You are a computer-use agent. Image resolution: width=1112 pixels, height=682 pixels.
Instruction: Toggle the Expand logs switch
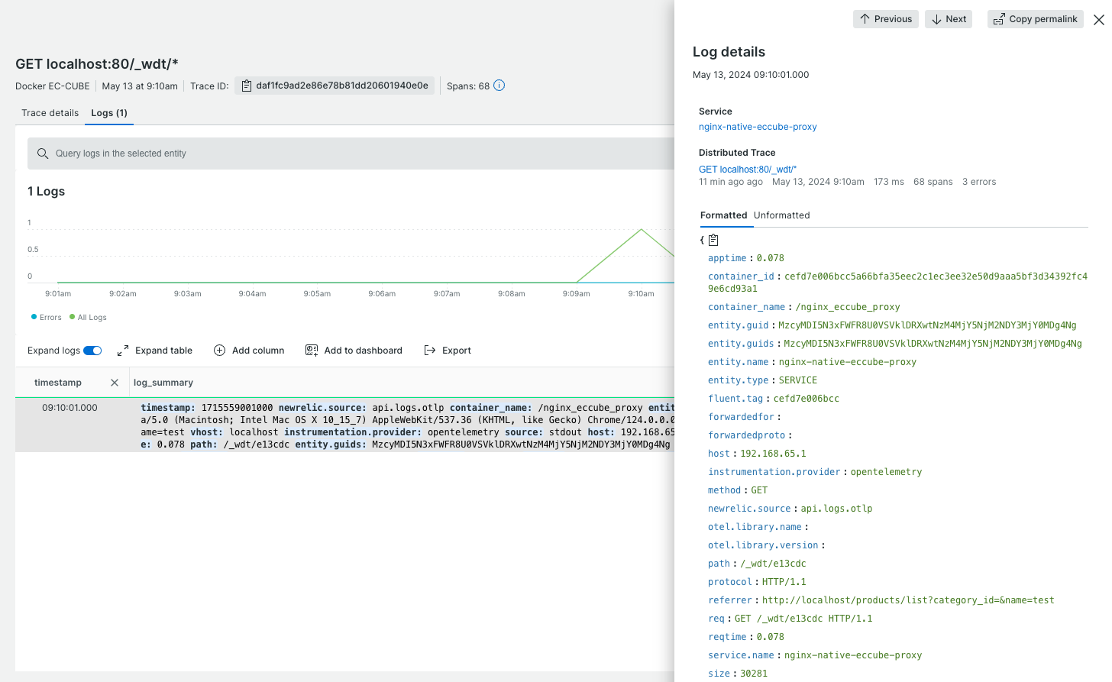click(92, 351)
